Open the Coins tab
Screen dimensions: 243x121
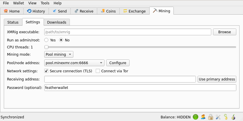pos(108,11)
